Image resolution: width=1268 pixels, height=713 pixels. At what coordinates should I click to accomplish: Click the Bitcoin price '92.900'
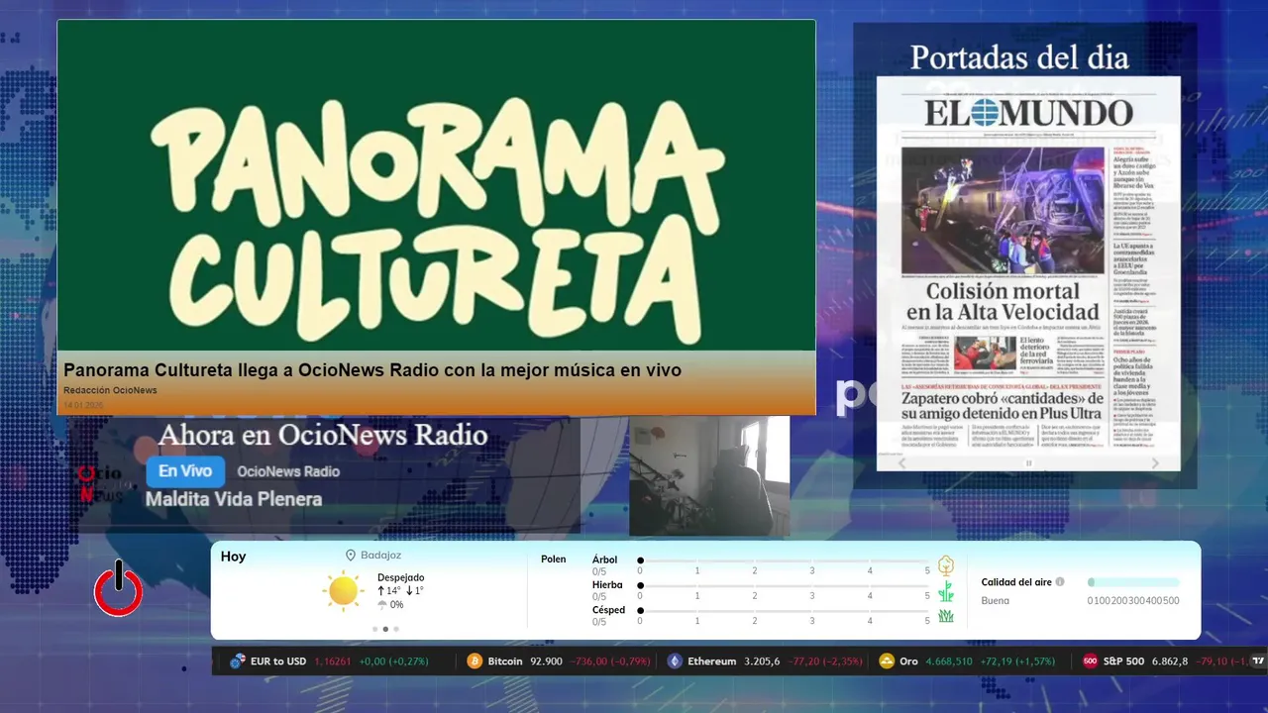tap(546, 662)
